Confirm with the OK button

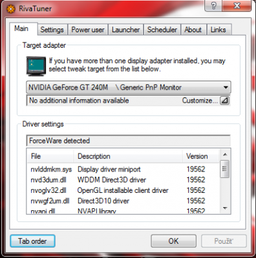tap(174, 241)
